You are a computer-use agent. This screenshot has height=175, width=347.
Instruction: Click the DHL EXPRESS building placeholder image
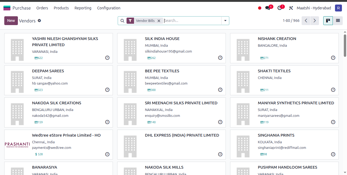(x=130, y=146)
